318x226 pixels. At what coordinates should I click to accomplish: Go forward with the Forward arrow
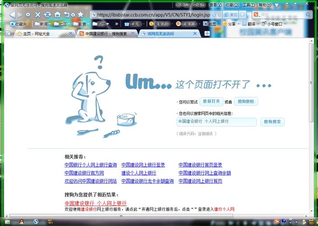pos(20,14)
